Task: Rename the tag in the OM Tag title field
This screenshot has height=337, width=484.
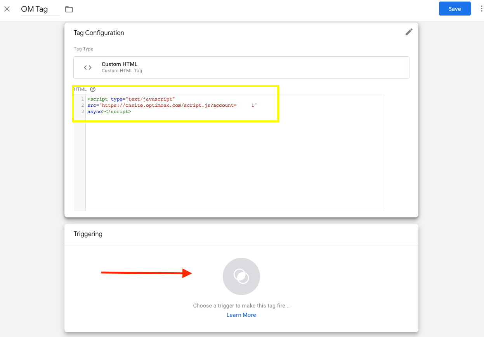Action: click(40, 9)
